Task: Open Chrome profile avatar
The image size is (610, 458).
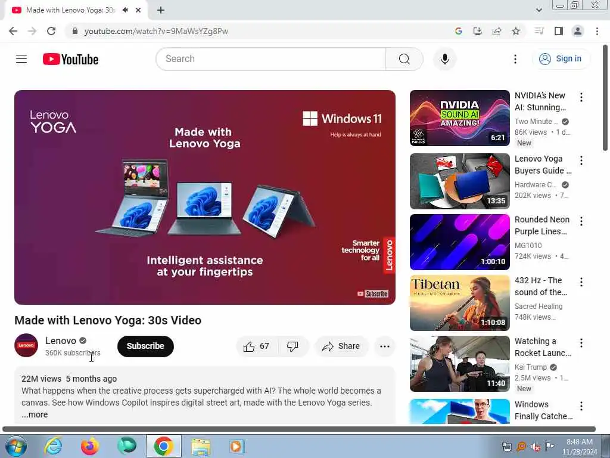Action: [578, 31]
